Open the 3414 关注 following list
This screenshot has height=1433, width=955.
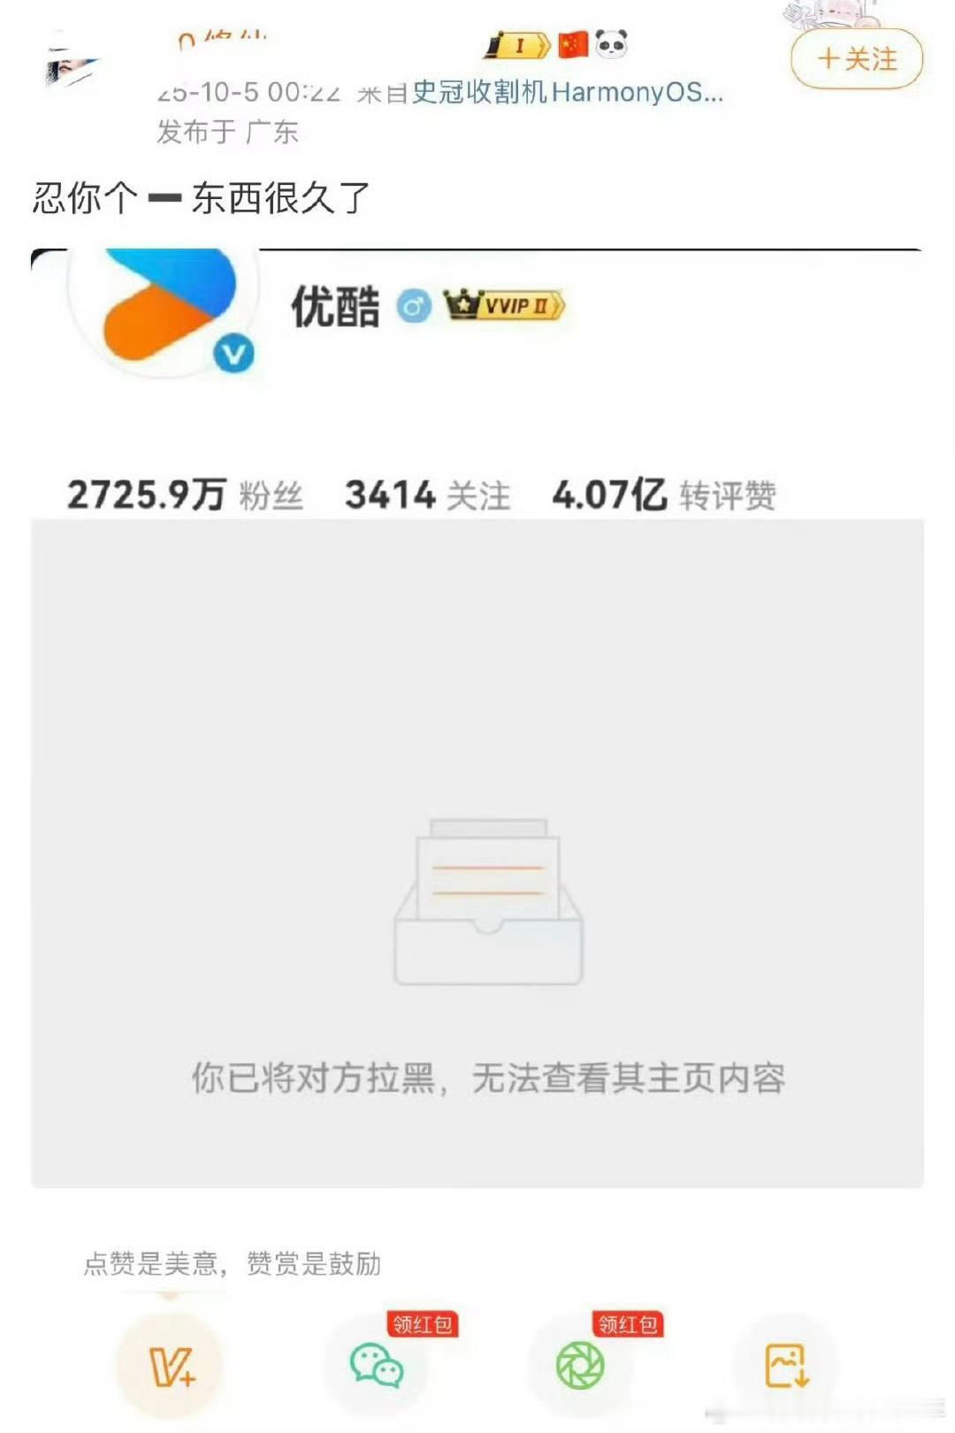tap(428, 494)
